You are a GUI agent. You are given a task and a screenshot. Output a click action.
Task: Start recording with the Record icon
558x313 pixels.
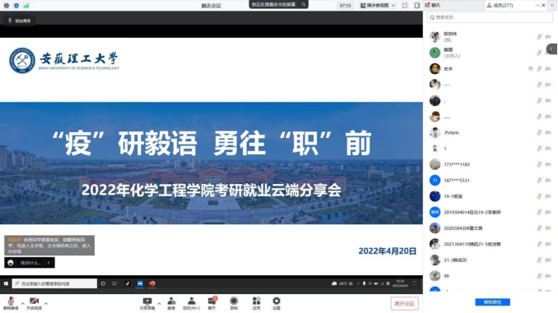click(234, 303)
